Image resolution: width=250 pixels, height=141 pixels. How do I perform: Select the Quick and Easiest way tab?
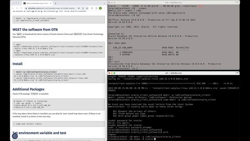pyautogui.click(x=37, y=3)
